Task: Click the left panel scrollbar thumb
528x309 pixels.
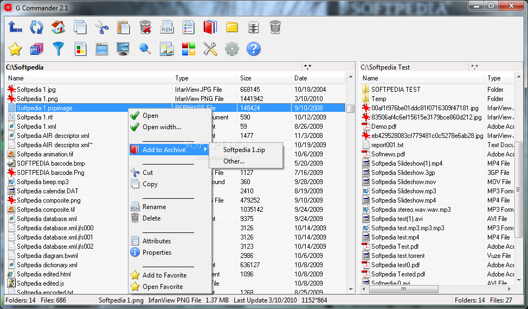Action: pos(351,109)
